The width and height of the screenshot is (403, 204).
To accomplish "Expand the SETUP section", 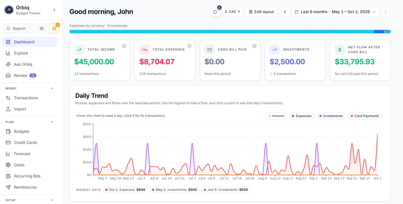I will (52, 200).
